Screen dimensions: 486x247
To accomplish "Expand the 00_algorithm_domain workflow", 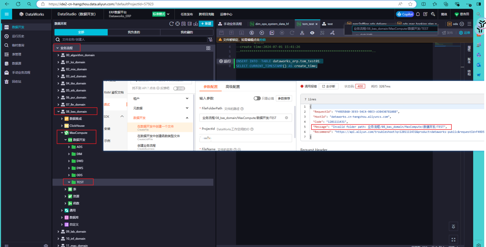I will pyautogui.click(x=58, y=55).
